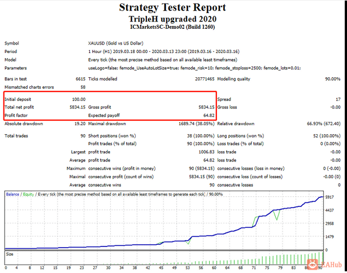Click the "Strategy Tester Report" title
This screenshot has width=347, height=273.
(x=172, y=7)
